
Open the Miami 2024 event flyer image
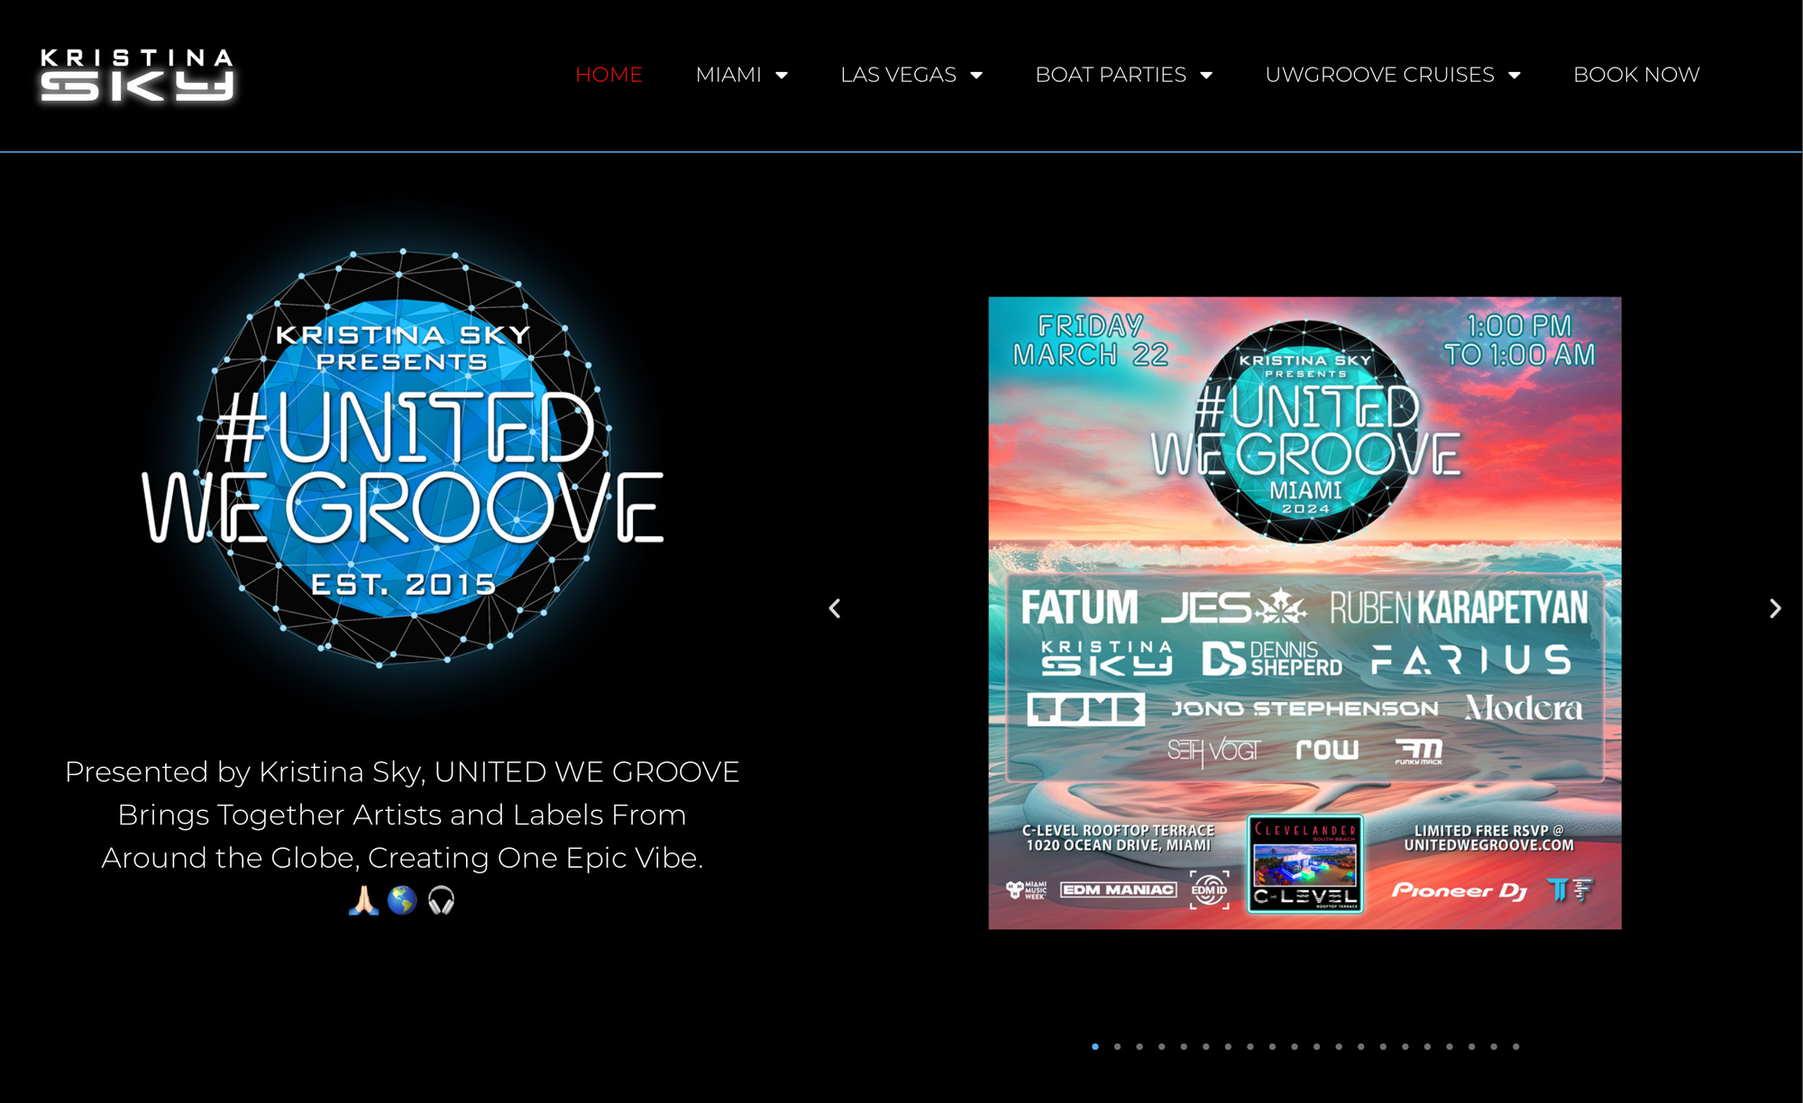point(1304,613)
